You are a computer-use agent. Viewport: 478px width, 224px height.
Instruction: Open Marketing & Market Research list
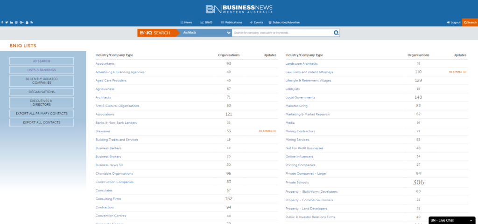coord(307,114)
